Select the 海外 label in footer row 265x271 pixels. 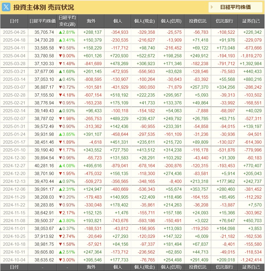coord(91,267)
